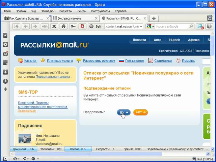Open the Персональная анкета link
The height and width of the screenshot is (162, 216).
point(53,77)
